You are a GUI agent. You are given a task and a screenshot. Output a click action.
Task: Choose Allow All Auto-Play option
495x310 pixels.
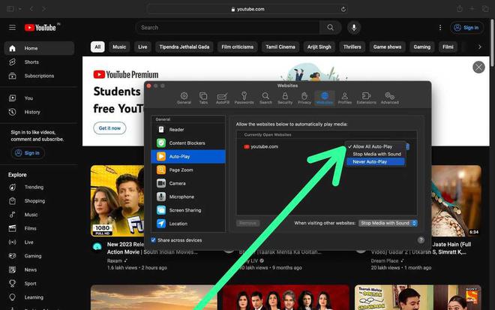click(x=375, y=146)
